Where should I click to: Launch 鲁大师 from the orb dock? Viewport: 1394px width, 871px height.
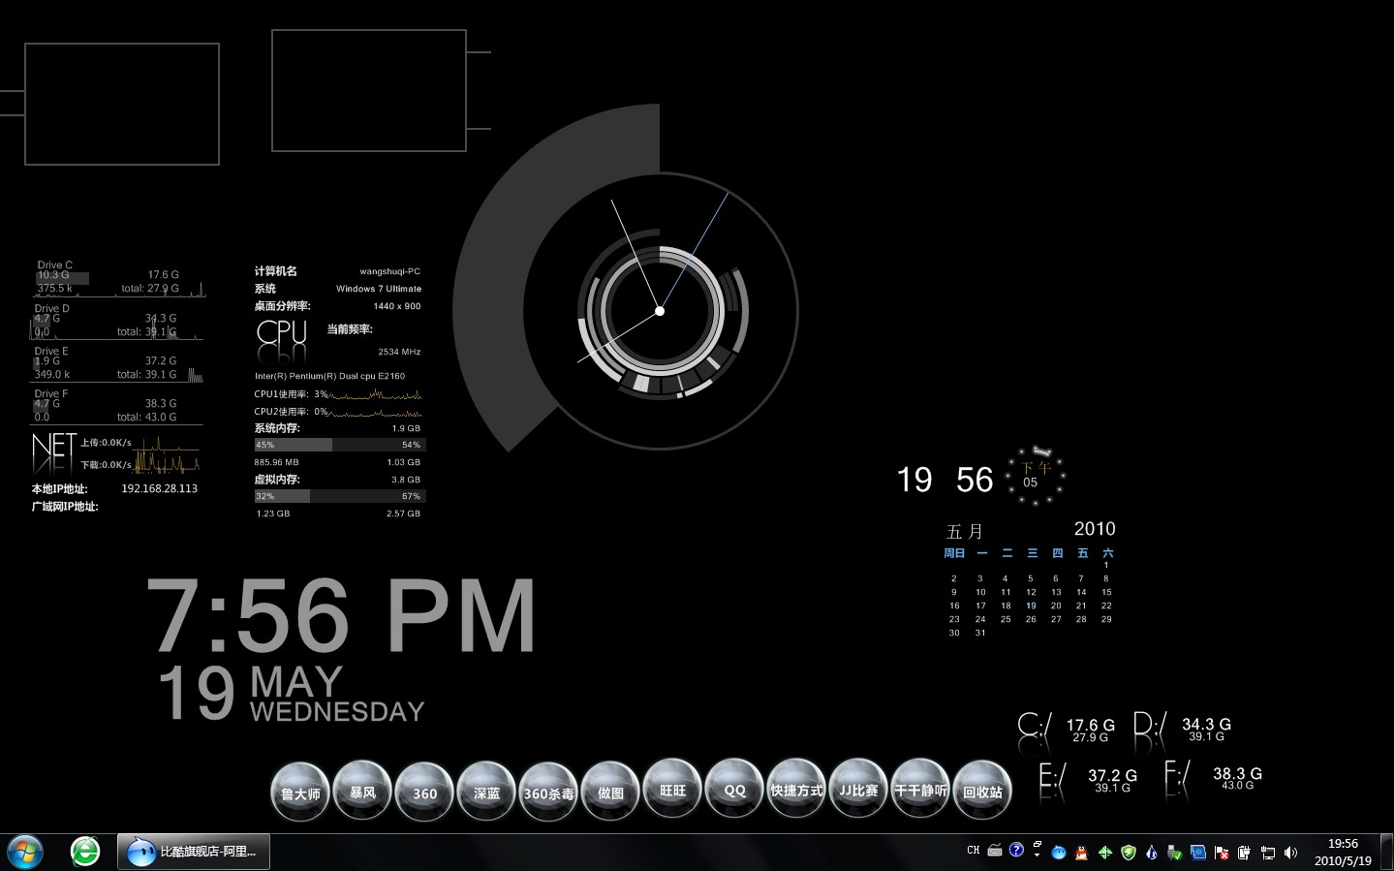point(300,791)
